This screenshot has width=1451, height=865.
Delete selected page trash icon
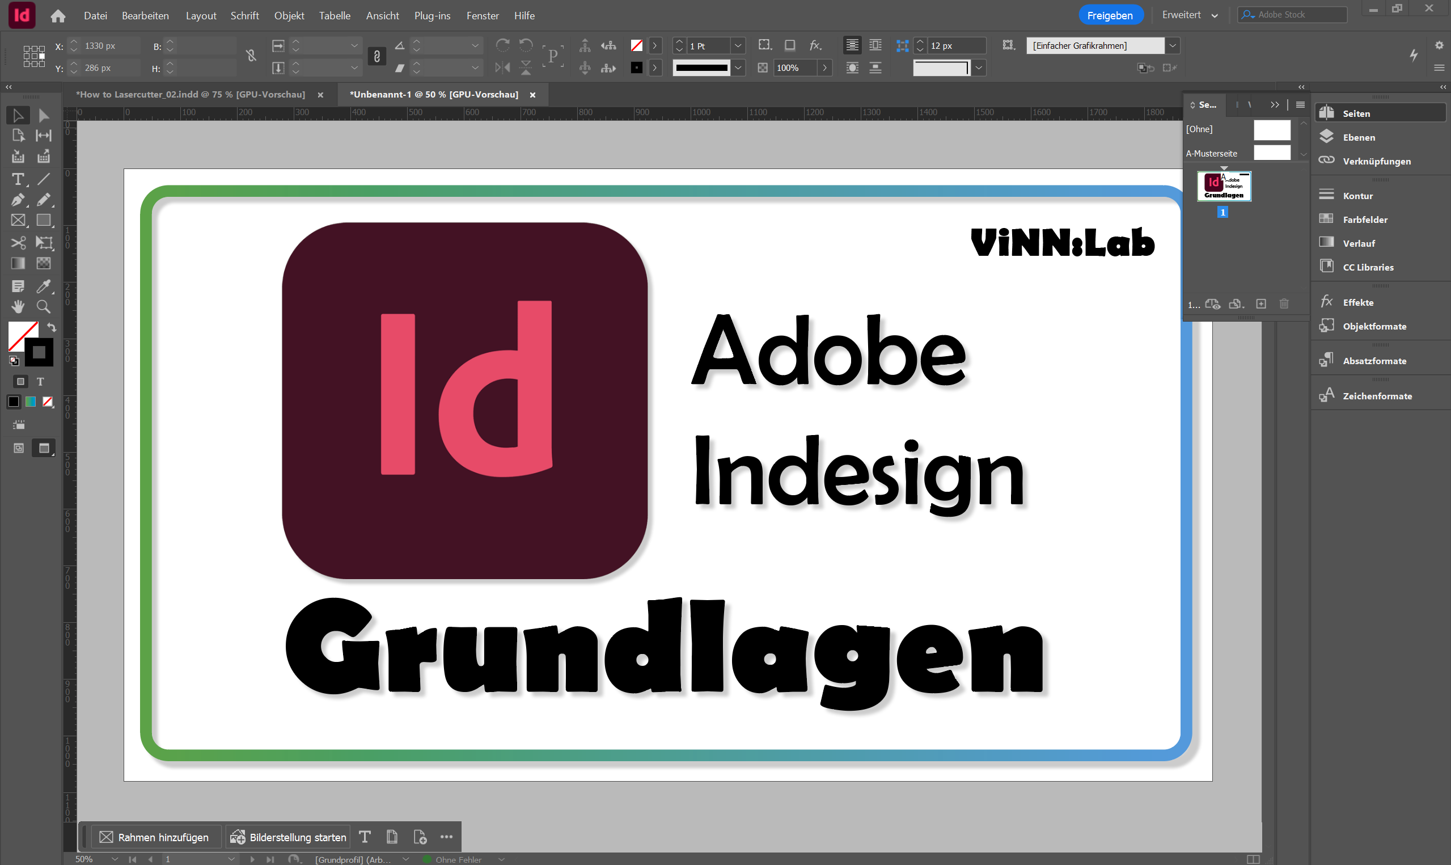point(1284,303)
